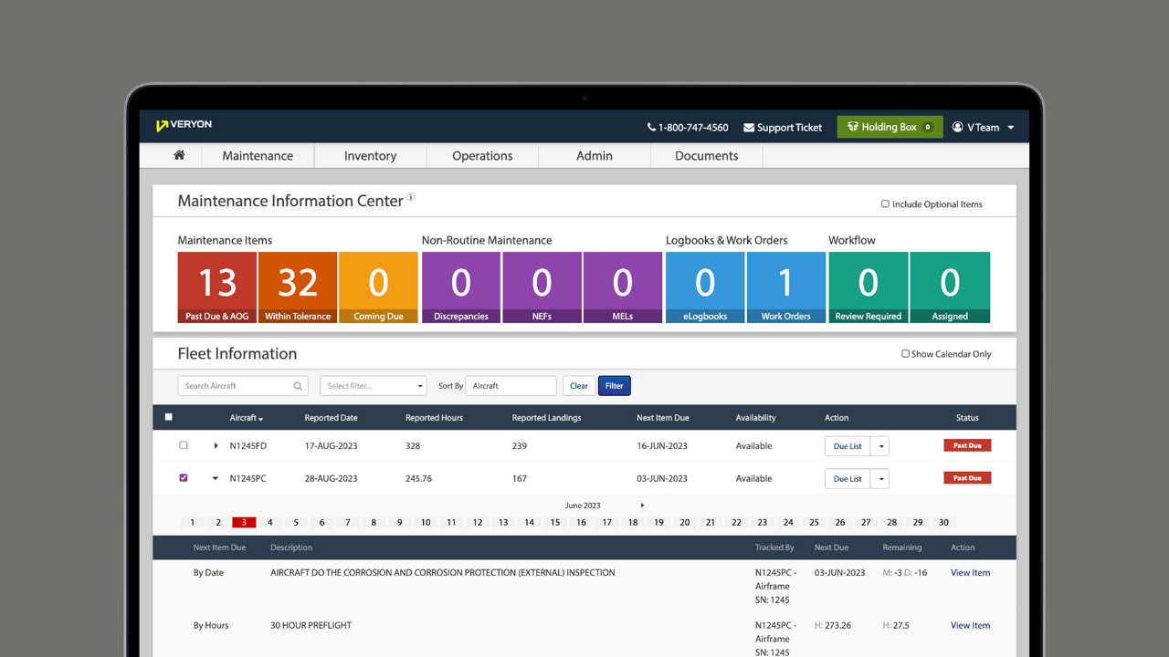Click the Home icon in navigation bar
The image size is (1169, 657).
click(x=179, y=155)
